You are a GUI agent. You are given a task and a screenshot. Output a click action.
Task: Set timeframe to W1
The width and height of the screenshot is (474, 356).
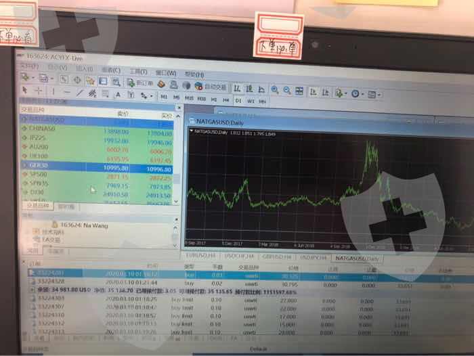point(251,101)
